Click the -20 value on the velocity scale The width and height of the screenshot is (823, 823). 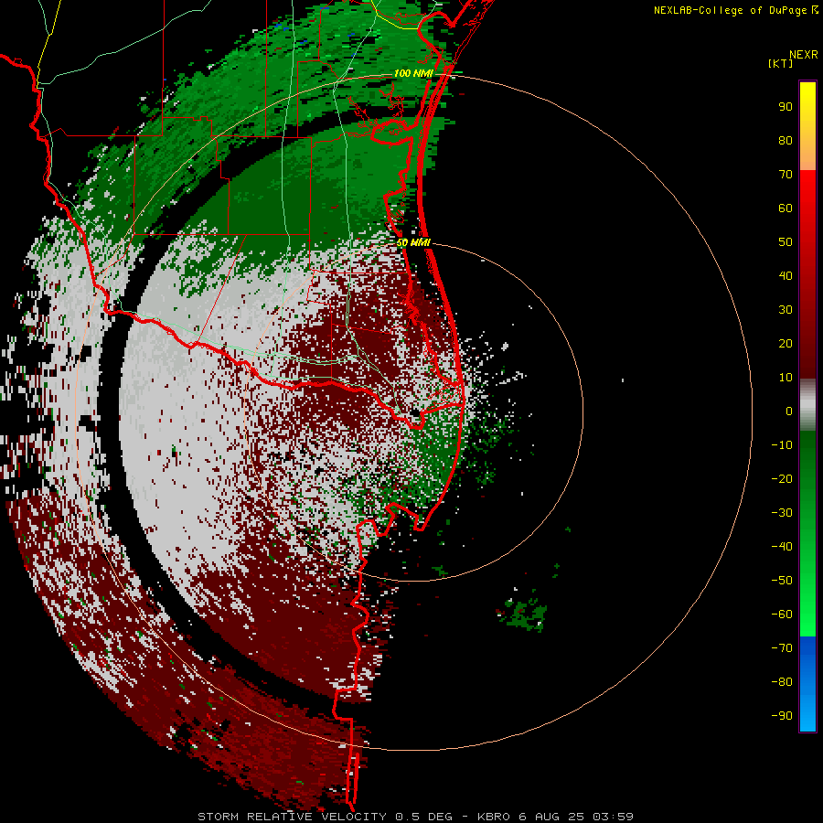click(782, 478)
